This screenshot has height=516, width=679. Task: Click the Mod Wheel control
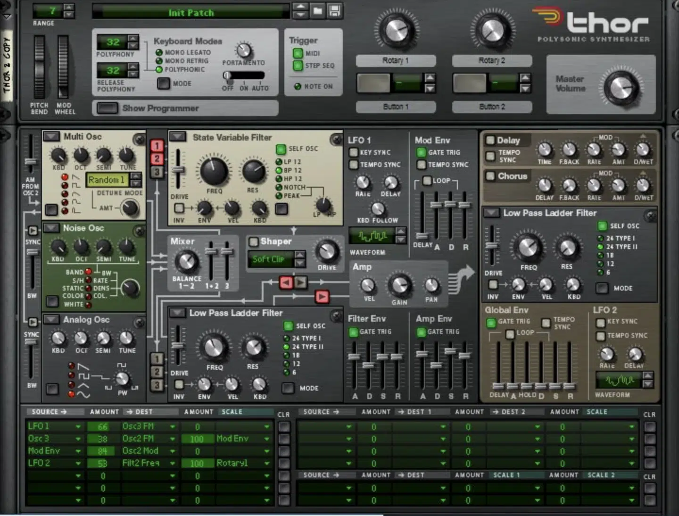(x=63, y=66)
